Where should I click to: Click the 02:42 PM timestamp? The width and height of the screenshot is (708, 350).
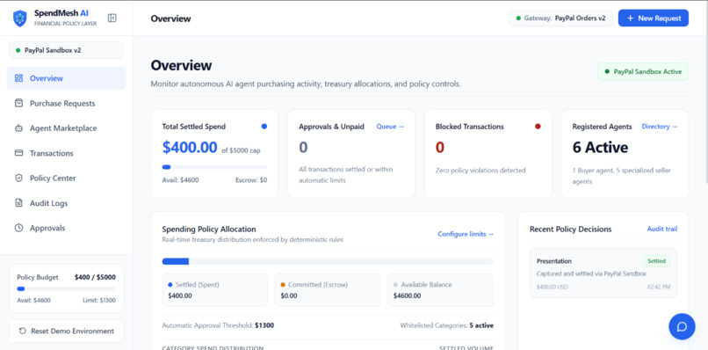659,287
